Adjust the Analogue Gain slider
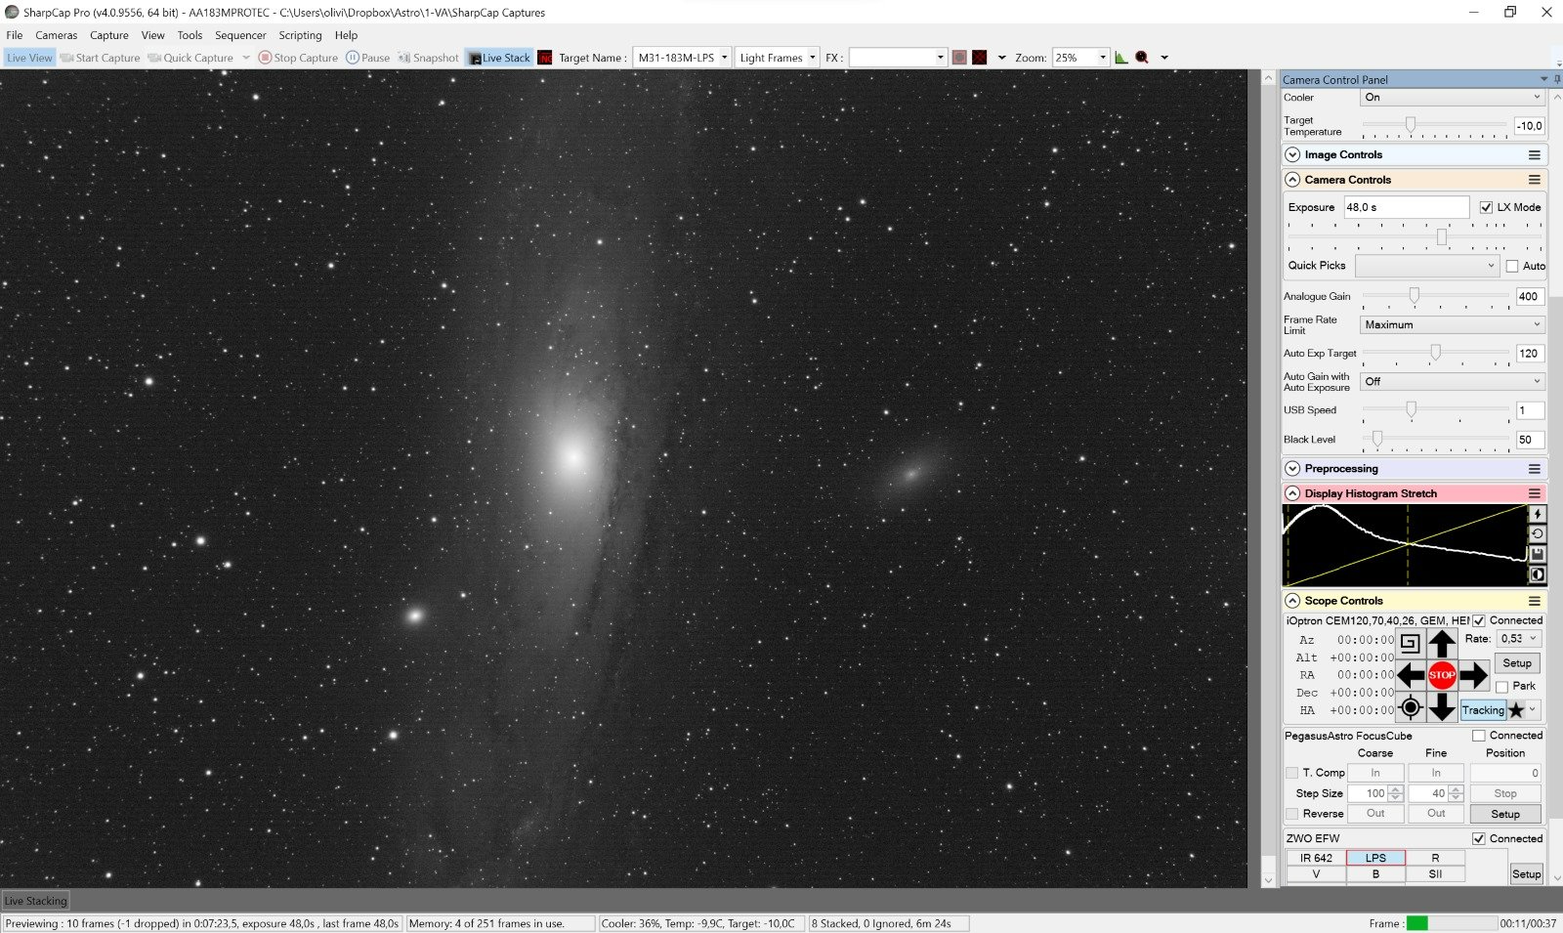This screenshot has height=933, width=1563. pyautogui.click(x=1414, y=296)
